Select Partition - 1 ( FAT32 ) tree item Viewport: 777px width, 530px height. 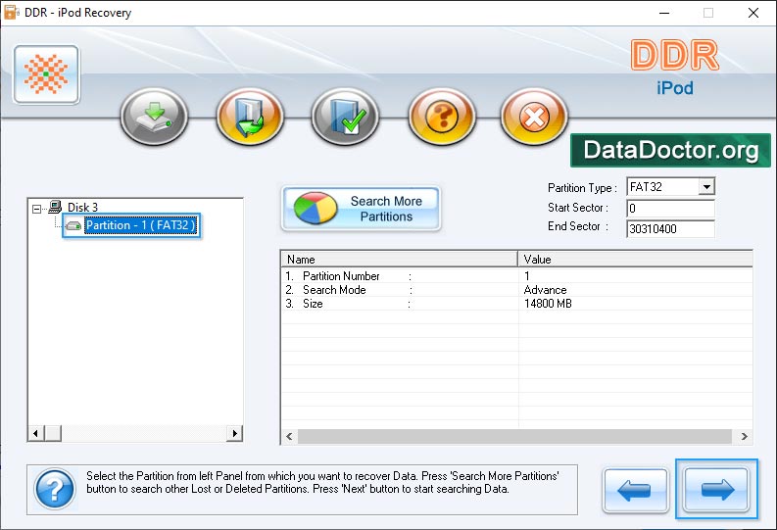[141, 225]
